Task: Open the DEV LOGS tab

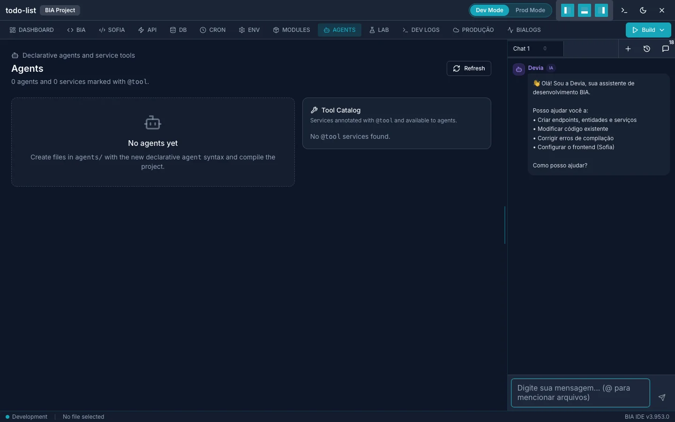Action: click(x=421, y=30)
